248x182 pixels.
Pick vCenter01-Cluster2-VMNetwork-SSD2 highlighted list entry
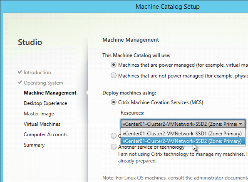pos(183,141)
